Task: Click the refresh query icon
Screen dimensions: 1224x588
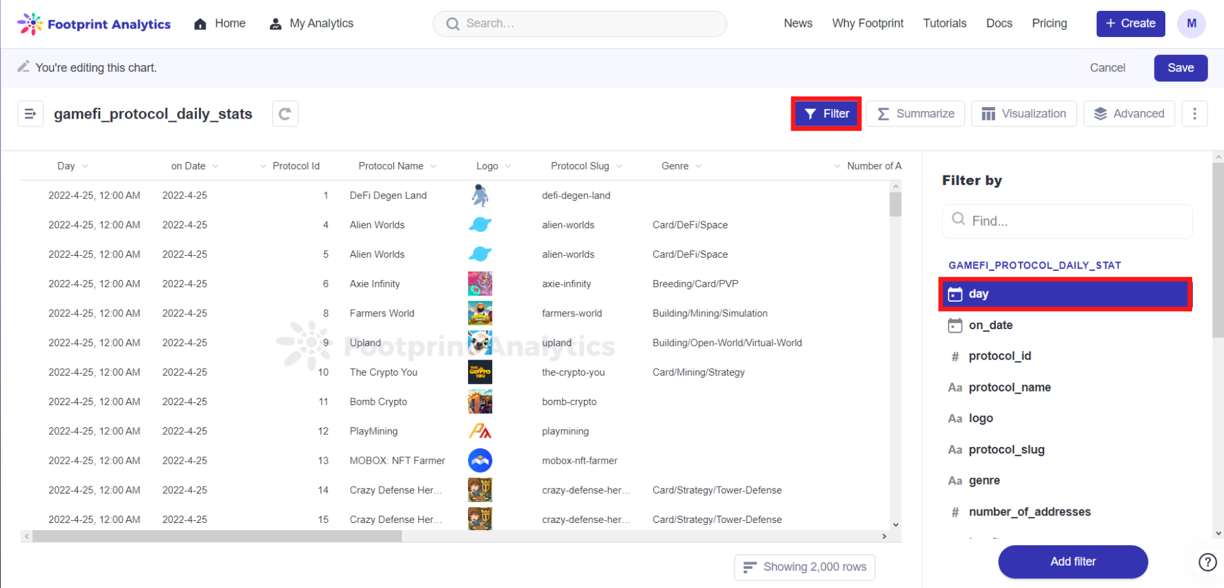Action: click(285, 114)
